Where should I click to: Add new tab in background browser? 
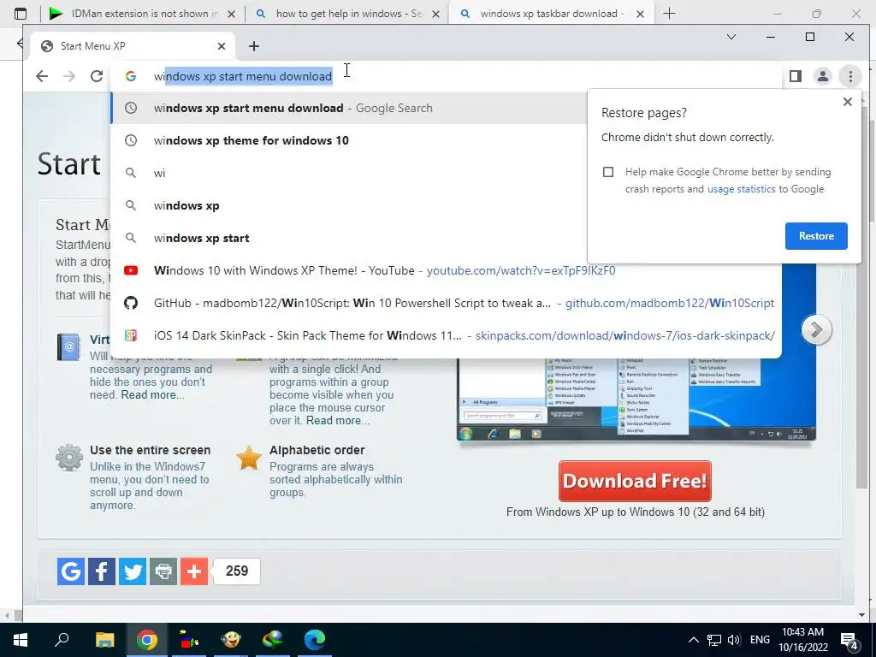[669, 14]
